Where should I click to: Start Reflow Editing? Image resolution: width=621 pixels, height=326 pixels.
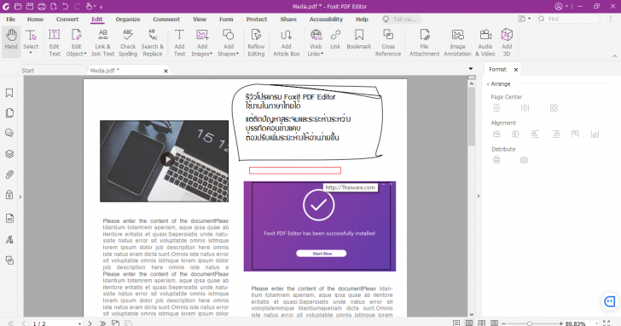[x=256, y=43]
